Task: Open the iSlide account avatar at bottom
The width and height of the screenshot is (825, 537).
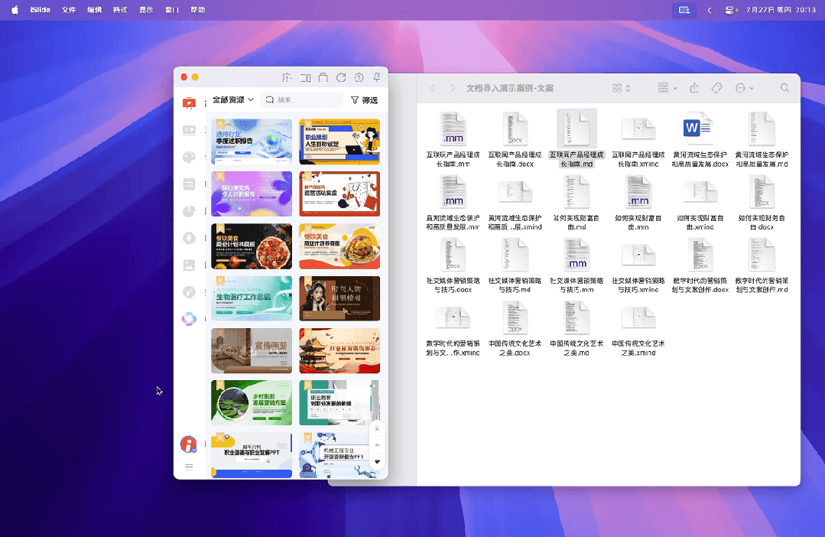Action: 190,444
